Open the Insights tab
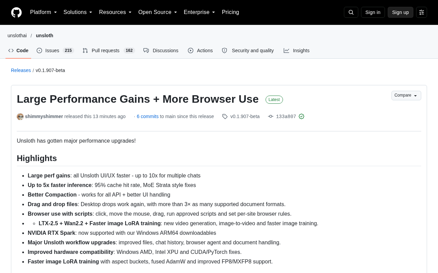 click(x=296, y=51)
